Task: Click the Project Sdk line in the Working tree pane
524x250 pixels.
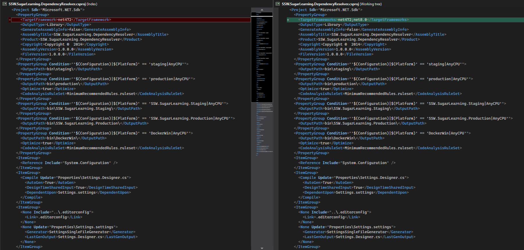Action: pos(326,10)
